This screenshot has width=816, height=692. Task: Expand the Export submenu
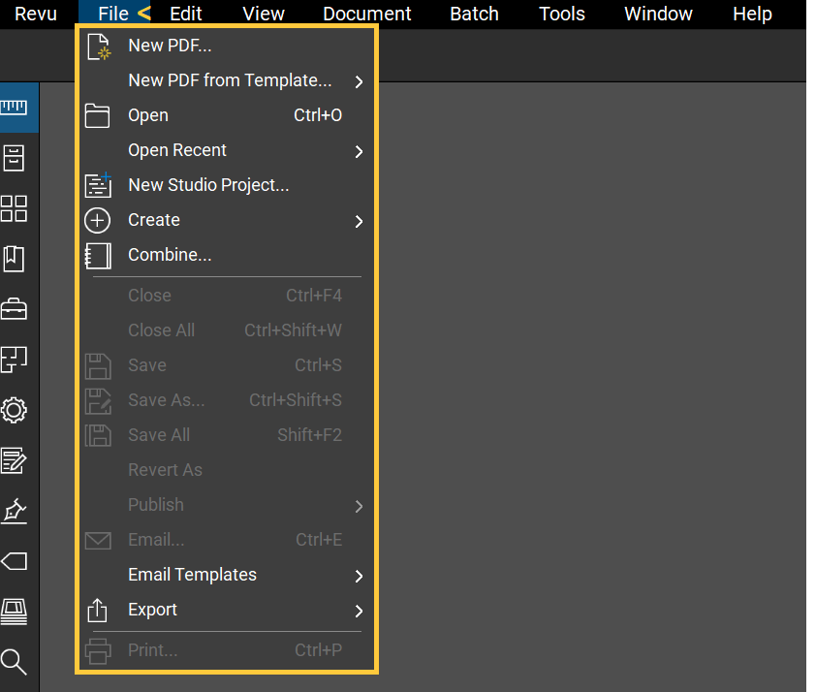(153, 610)
